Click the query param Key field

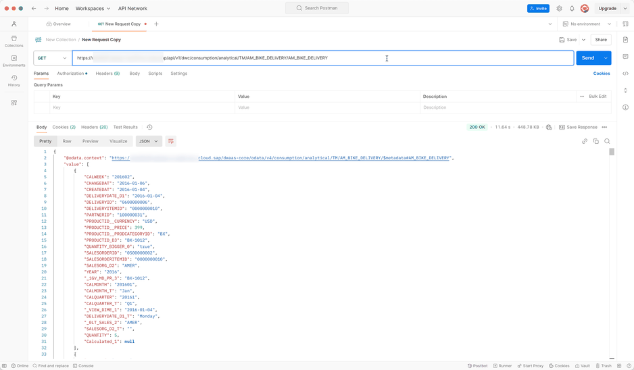142,107
